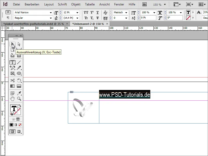Switch to paragraph formatting controls
The height and width of the screenshot is (156, 208).
click(x=8, y=17)
